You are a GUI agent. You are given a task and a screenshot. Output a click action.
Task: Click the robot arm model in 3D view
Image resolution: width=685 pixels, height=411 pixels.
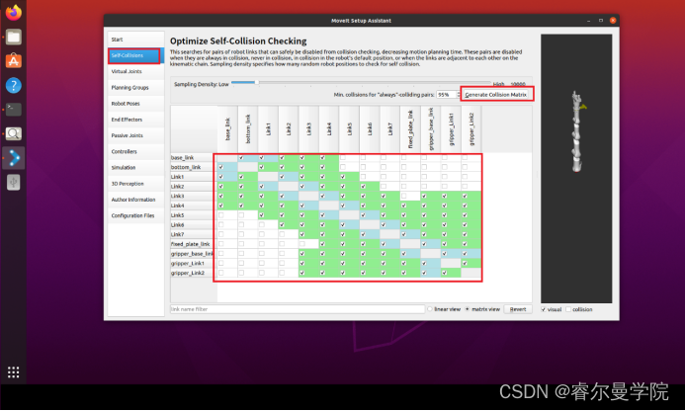click(x=577, y=132)
